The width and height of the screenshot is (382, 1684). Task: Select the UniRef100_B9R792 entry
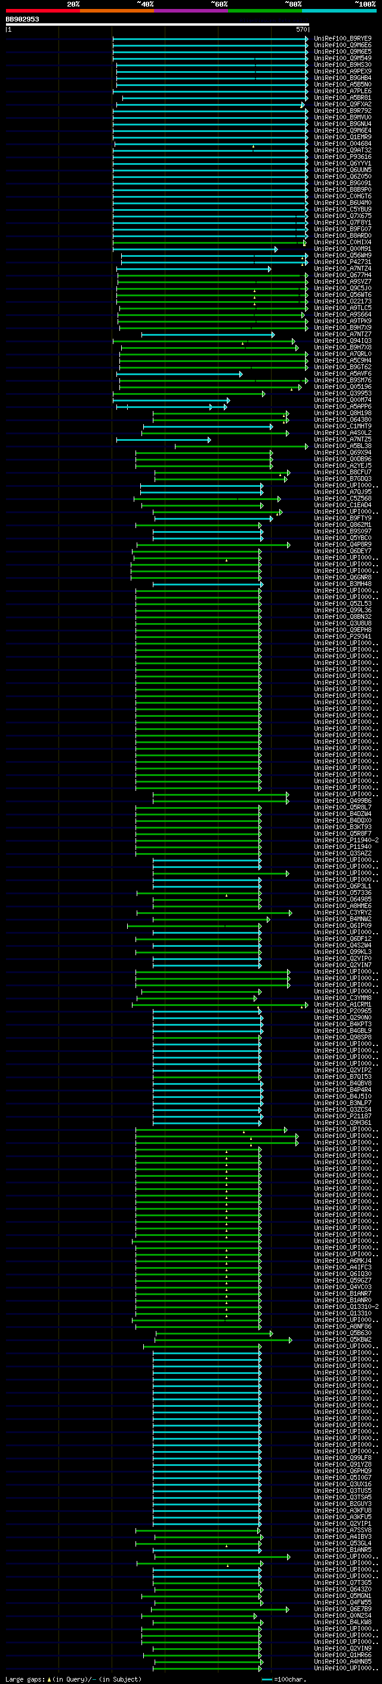(342, 111)
